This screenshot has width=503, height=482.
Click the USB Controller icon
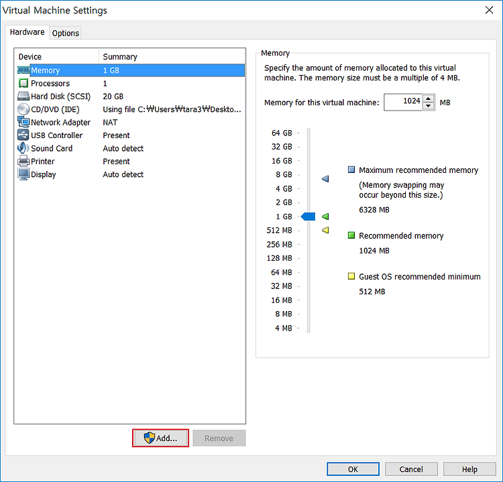click(23, 135)
